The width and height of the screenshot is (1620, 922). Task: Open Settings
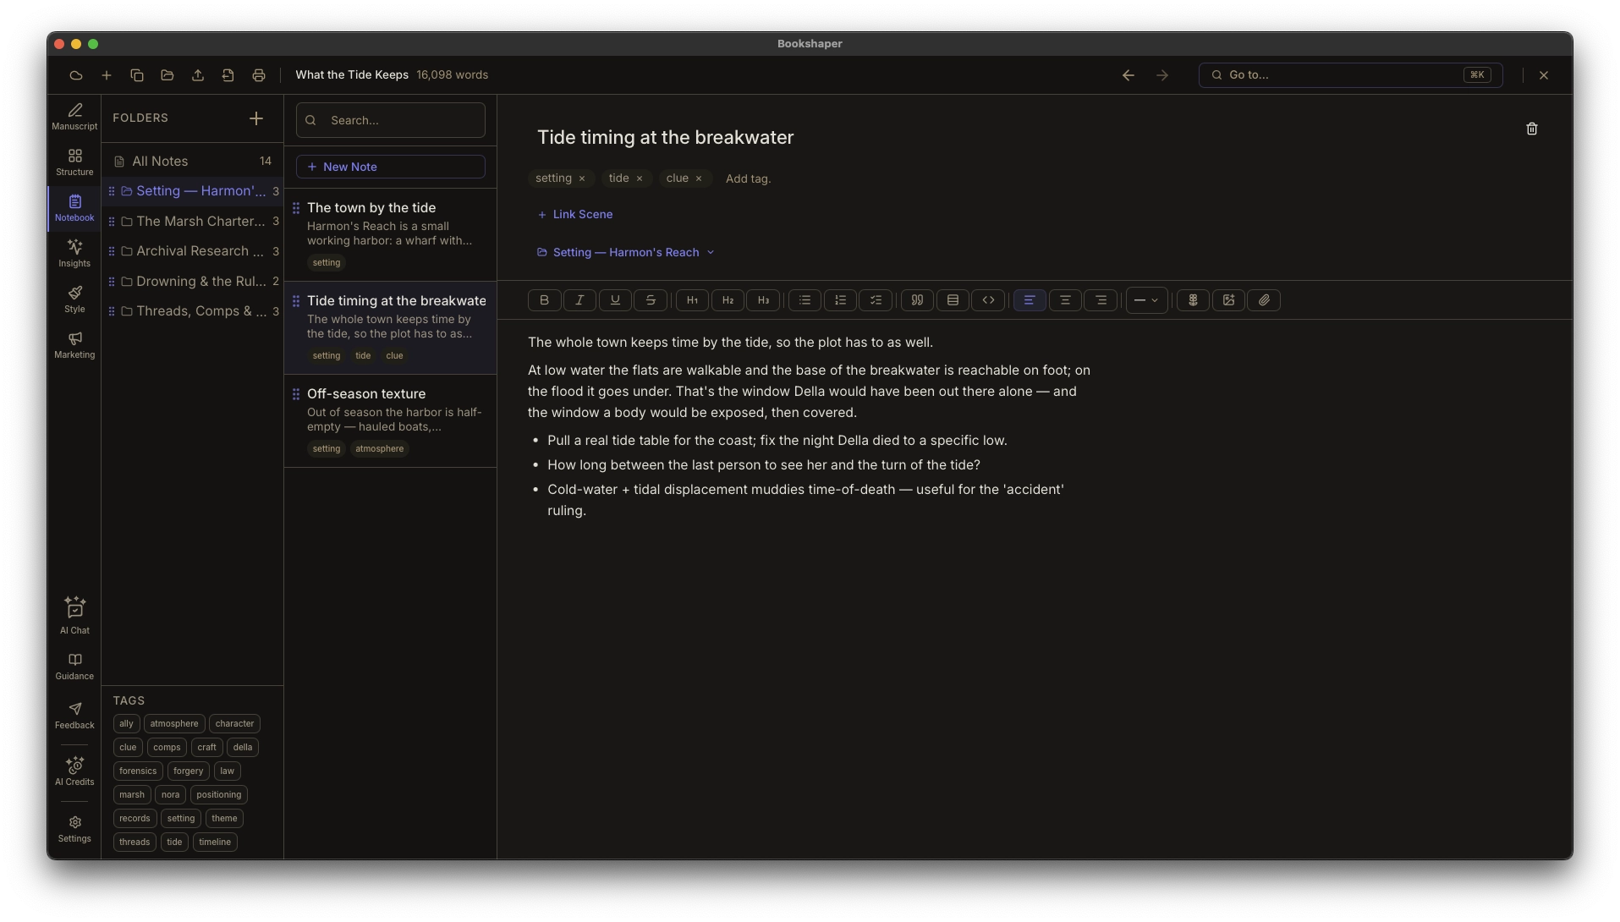[74, 829]
